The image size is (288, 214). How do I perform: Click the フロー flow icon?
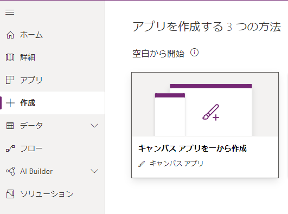point(10,148)
